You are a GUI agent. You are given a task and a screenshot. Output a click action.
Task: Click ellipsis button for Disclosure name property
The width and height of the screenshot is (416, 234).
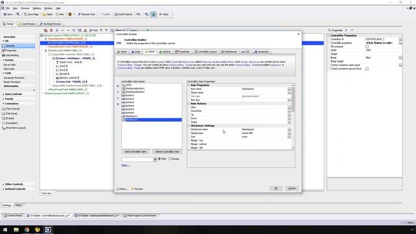(x=289, y=129)
